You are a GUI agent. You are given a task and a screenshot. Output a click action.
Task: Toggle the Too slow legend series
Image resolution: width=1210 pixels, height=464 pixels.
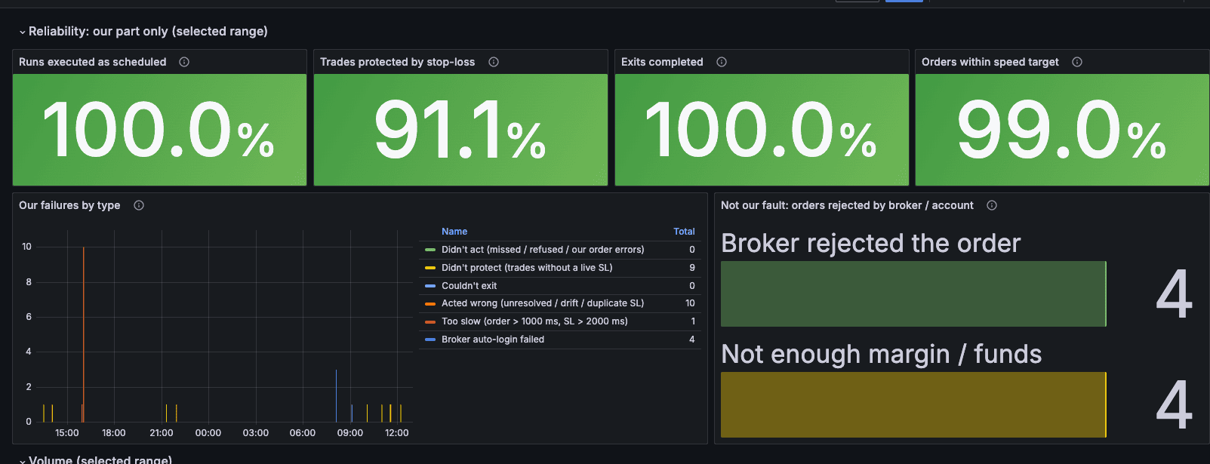click(x=534, y=321)
